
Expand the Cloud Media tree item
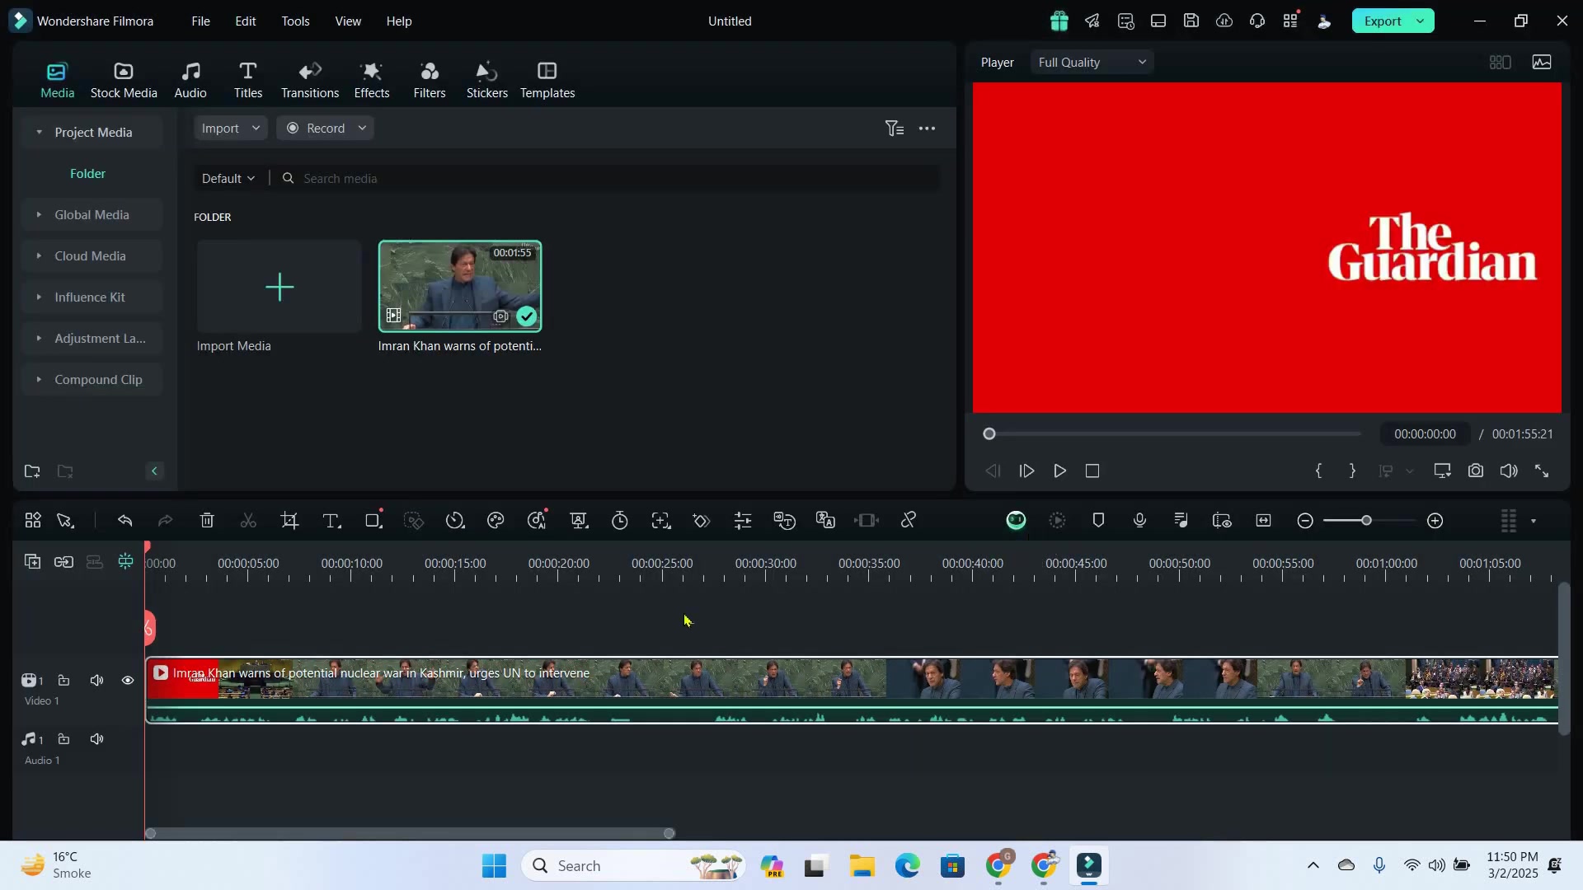click(39, 256)
